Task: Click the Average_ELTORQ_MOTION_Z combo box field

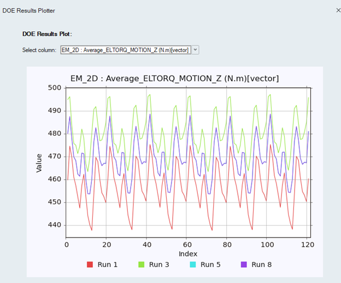Action: (125, 50)
